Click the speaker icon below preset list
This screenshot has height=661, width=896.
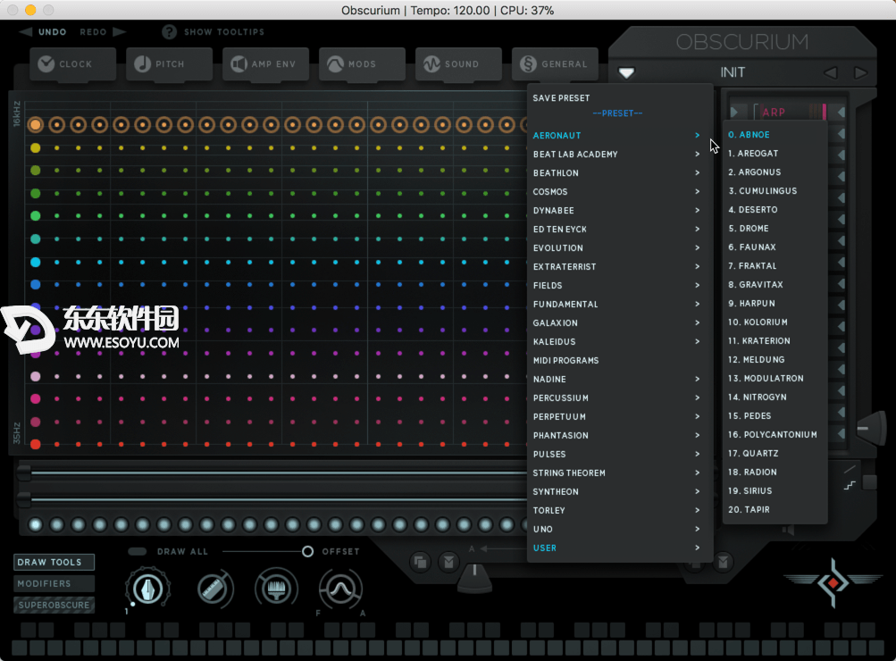[x=789, y=530]
